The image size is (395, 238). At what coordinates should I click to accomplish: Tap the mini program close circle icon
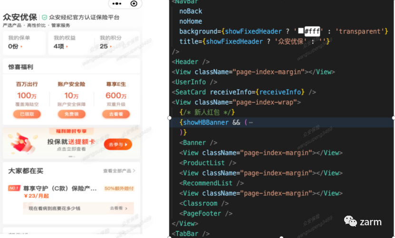[134, 3]
